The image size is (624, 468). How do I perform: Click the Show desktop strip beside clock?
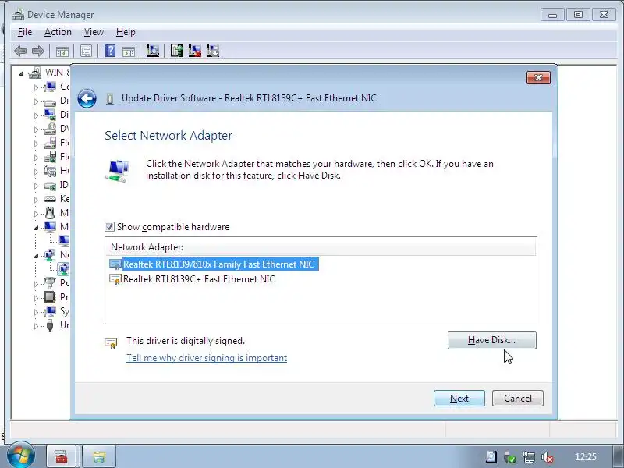pyautogui.click(x=617, y=456)
